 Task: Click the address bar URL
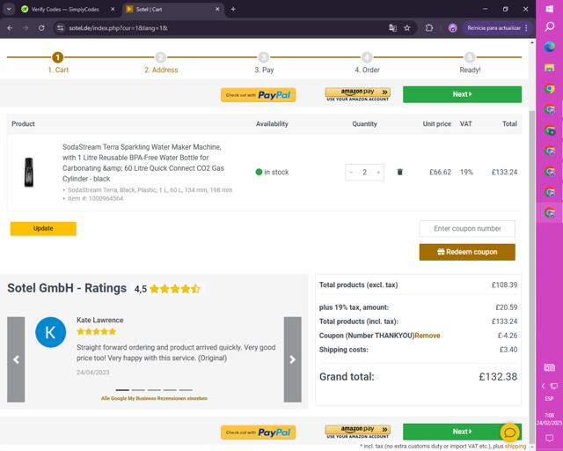coord(118,27)
